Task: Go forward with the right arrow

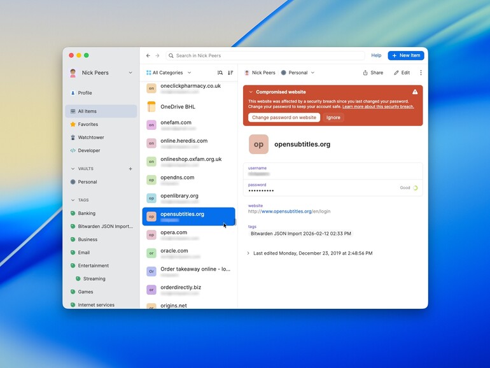Action: pyautogui.click(x=158, y=55)
